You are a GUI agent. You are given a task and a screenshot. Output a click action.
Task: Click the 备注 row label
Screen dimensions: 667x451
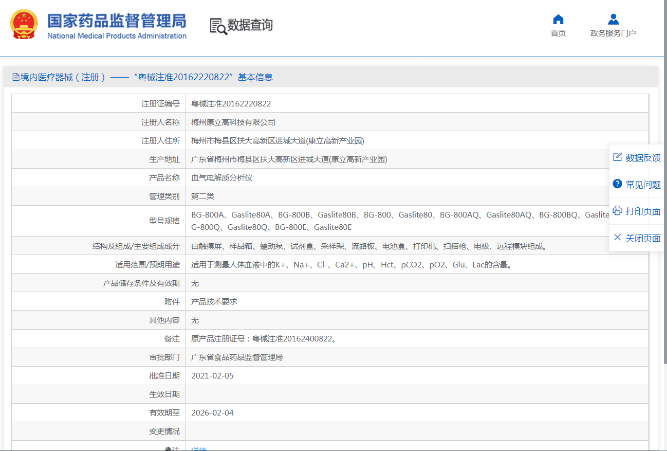(x=172, y=339)
